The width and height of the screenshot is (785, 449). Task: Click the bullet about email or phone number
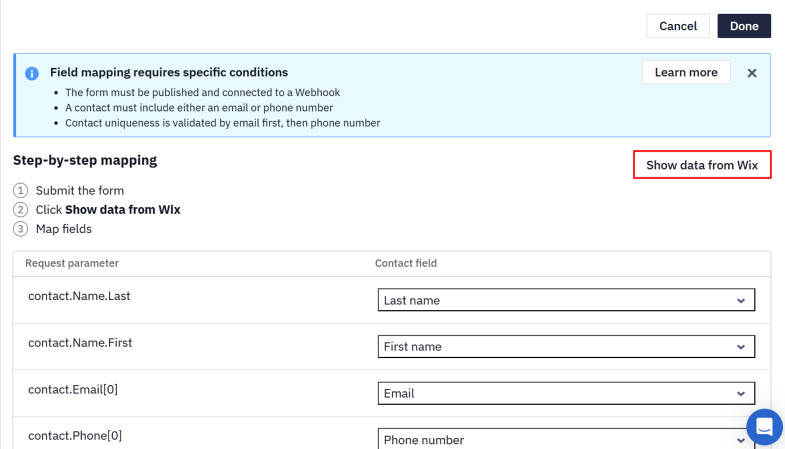[199, 108]
